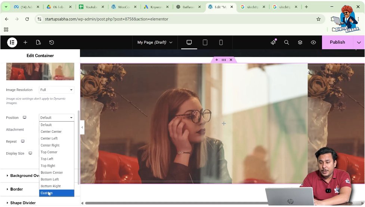Open Document Settings page icon
Viewport: 365px width, 207px height.
point(38,43)
